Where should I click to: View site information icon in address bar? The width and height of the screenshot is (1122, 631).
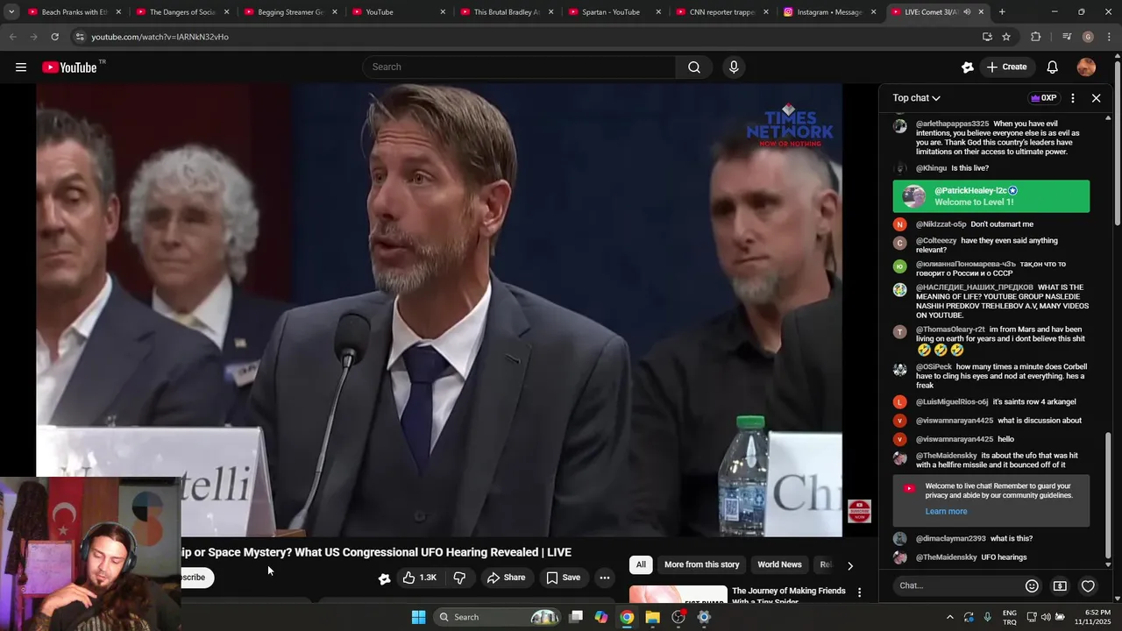click(x=80, y=37)
